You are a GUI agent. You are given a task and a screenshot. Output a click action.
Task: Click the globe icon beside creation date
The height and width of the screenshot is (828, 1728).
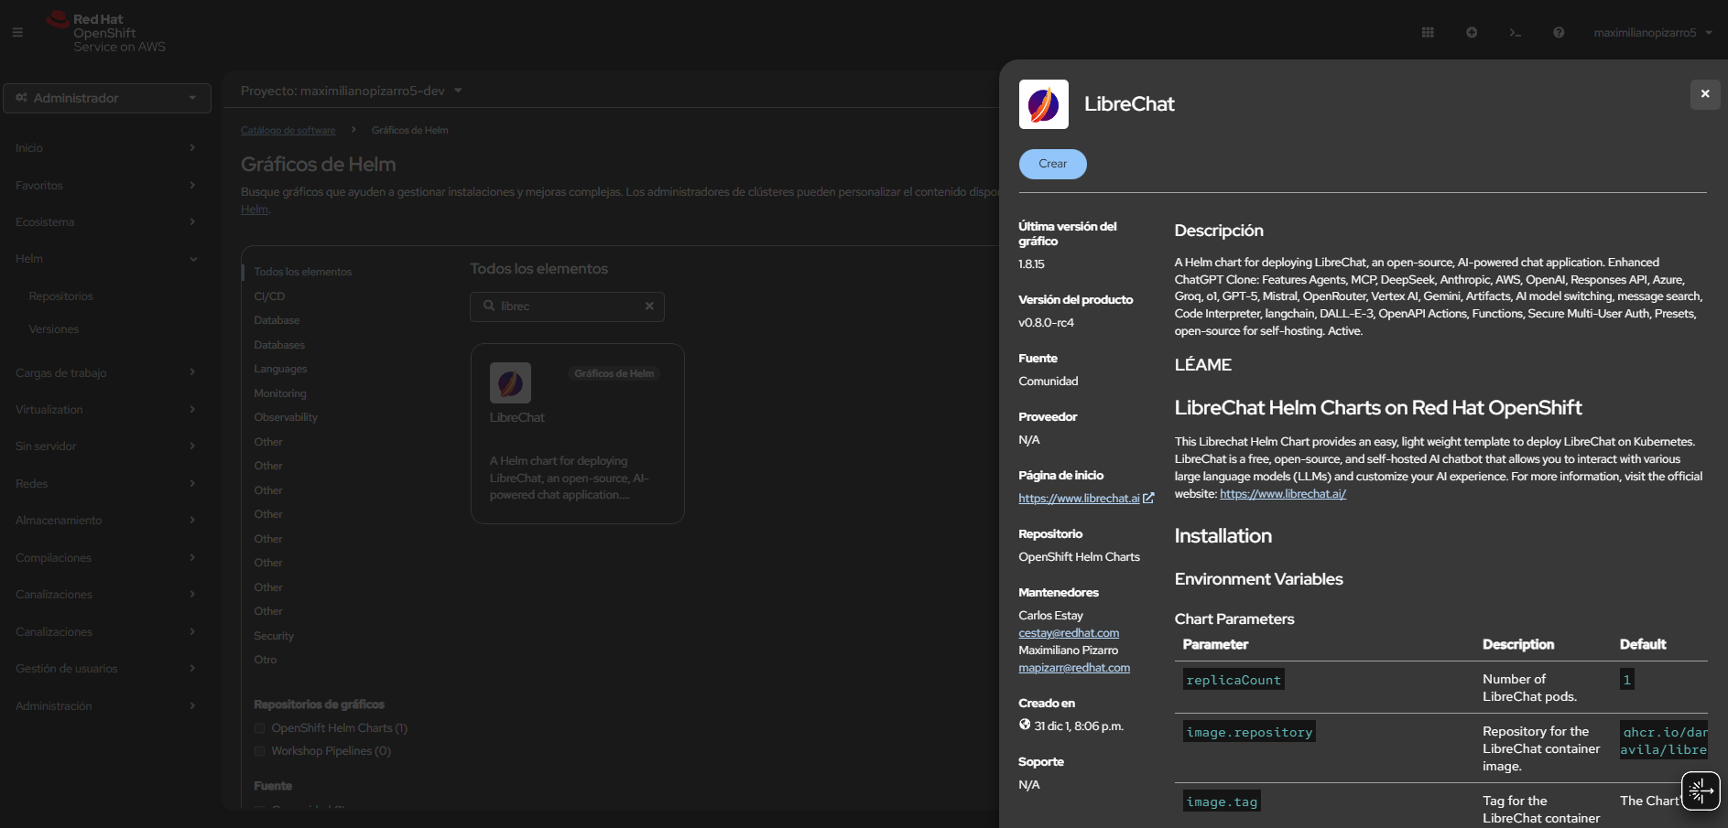tap(1024, 726)
